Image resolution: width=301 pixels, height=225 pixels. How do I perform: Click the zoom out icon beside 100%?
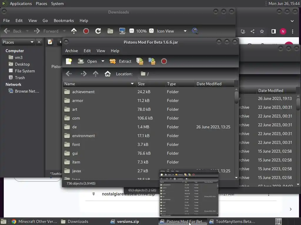click(131, 31)
